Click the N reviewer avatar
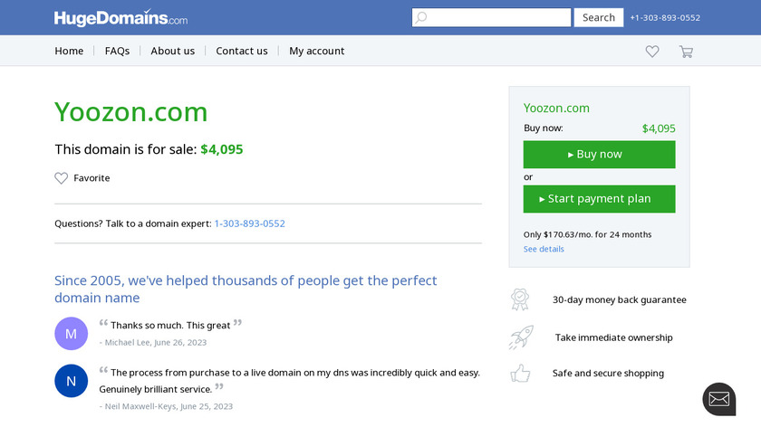Viewport: 761px width, 427px height. 72,381
